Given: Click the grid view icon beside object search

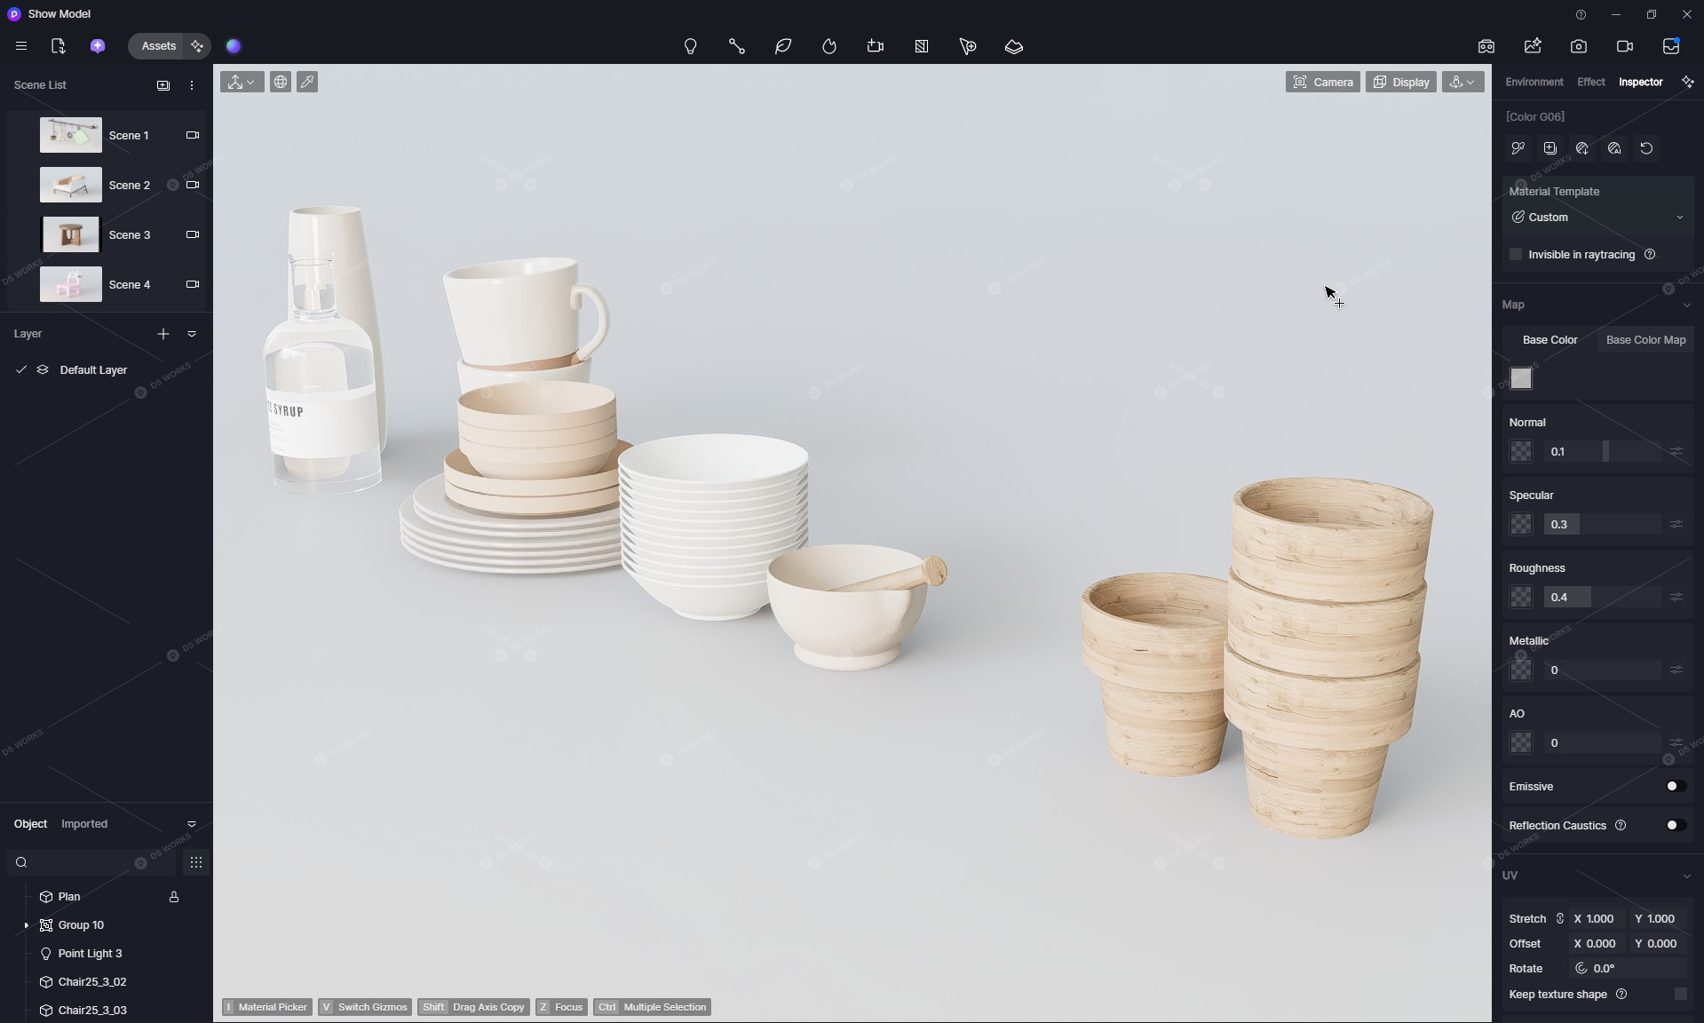Looking at the screenshot, I should tap(196, 862).
